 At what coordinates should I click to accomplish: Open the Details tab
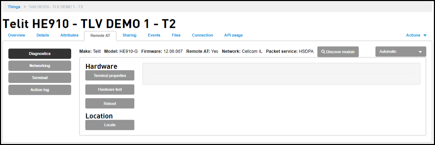pyautogui.click(x=43, y=35)
